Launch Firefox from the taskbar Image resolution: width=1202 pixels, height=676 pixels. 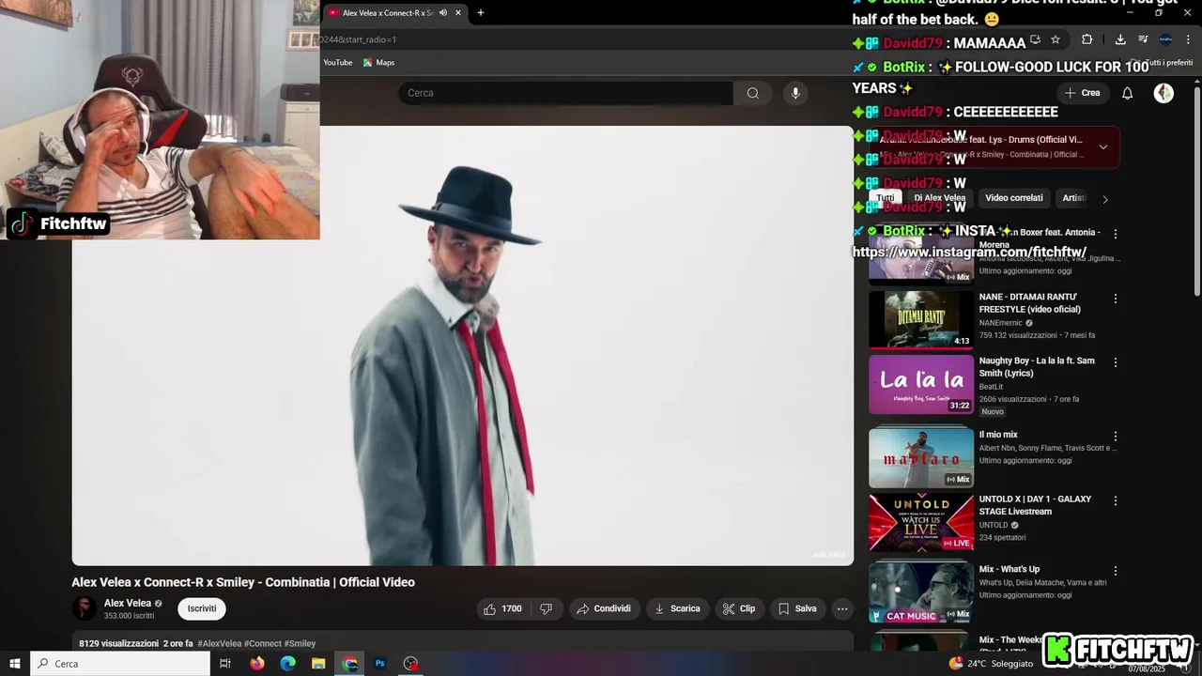point(257,664)
